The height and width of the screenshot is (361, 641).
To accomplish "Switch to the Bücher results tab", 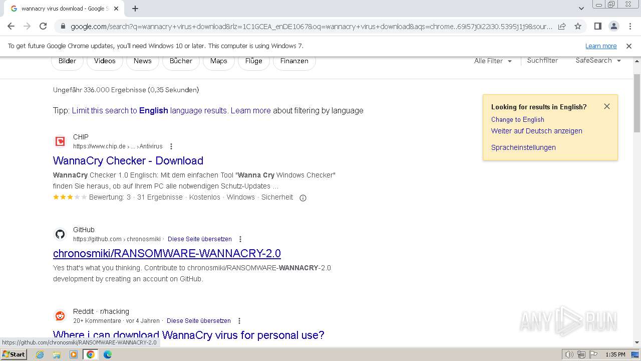I will [181, 61].
